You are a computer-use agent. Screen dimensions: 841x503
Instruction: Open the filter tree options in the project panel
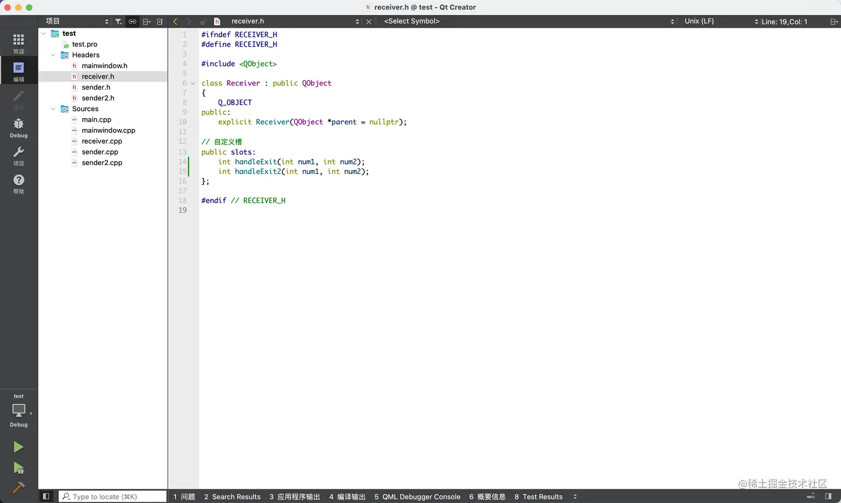(118, 22)
